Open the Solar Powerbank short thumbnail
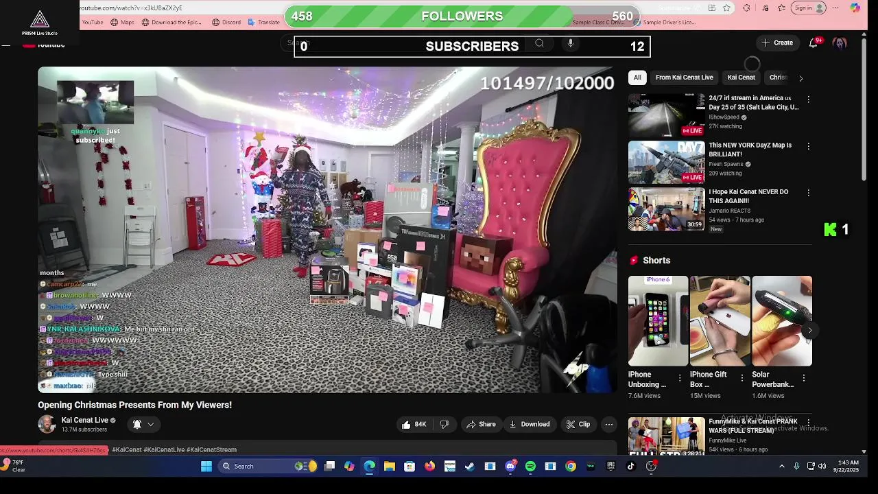 tap(782, 321)
